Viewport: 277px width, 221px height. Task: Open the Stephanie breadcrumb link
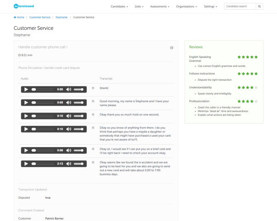(61, 17)
